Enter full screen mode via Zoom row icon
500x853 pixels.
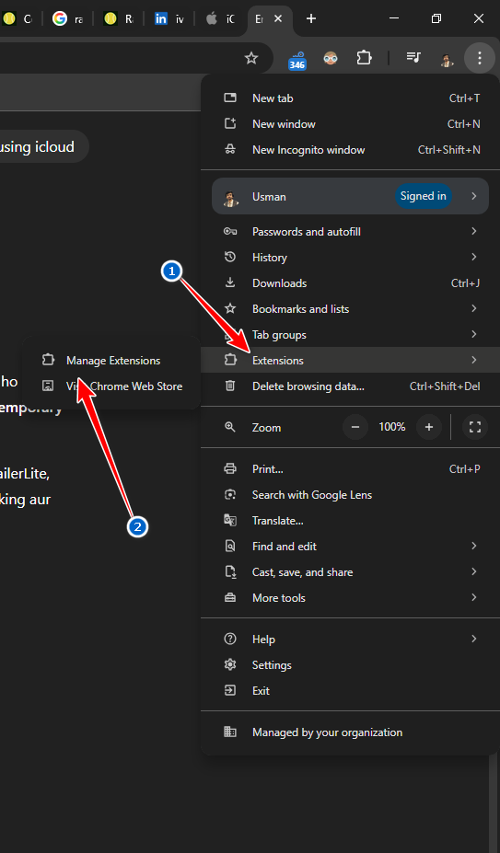(x=475, y=428)
